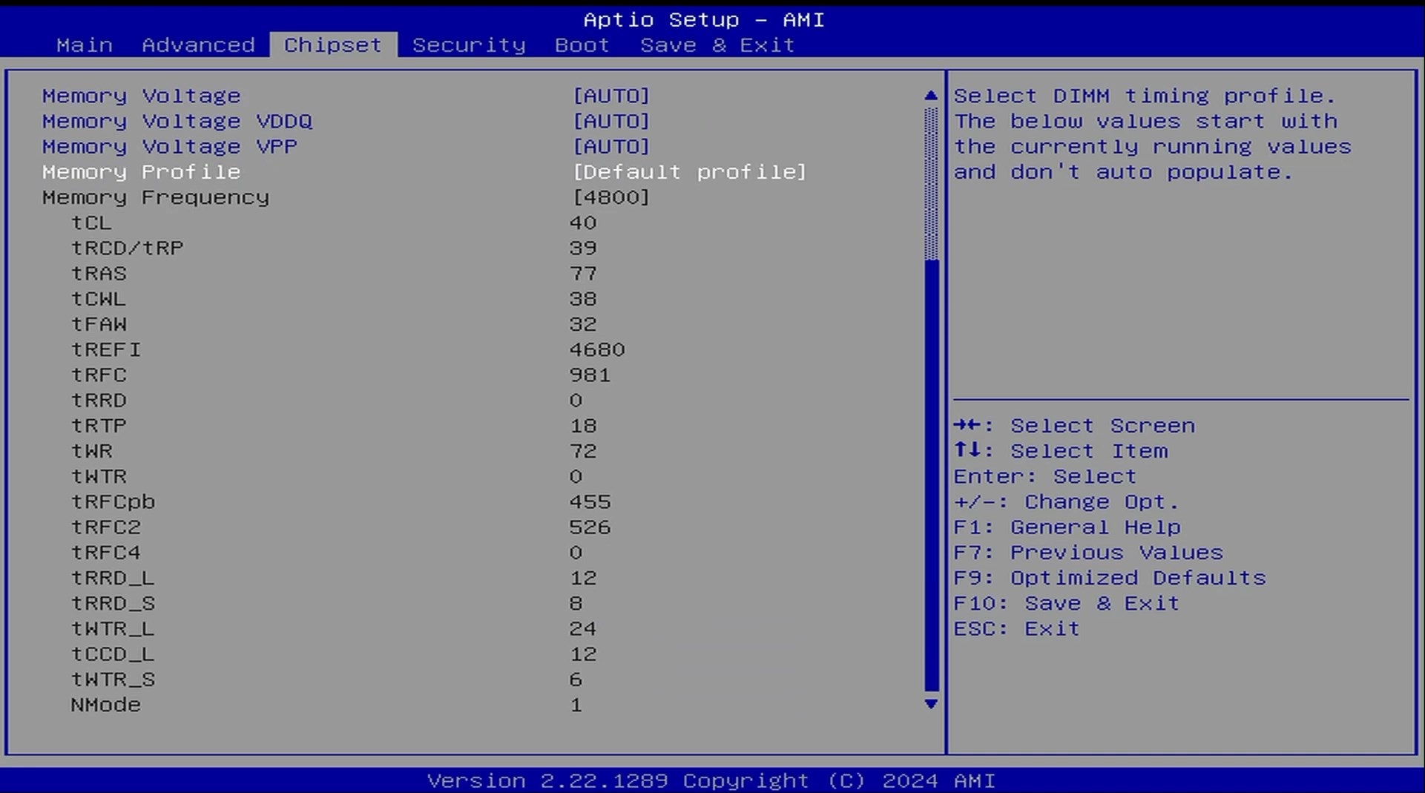
Task: Switch to the Advanced tab
Action: pyautogui.click(x=198, y=45)
